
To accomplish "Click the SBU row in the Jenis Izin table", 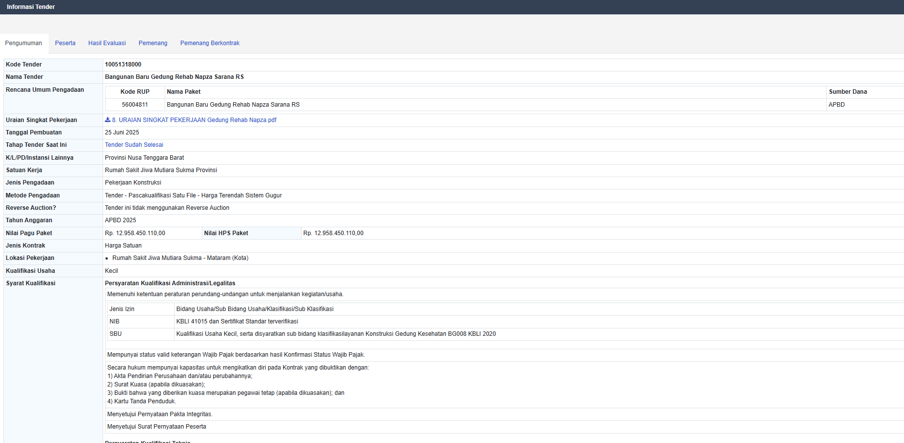I will [116, 334].
